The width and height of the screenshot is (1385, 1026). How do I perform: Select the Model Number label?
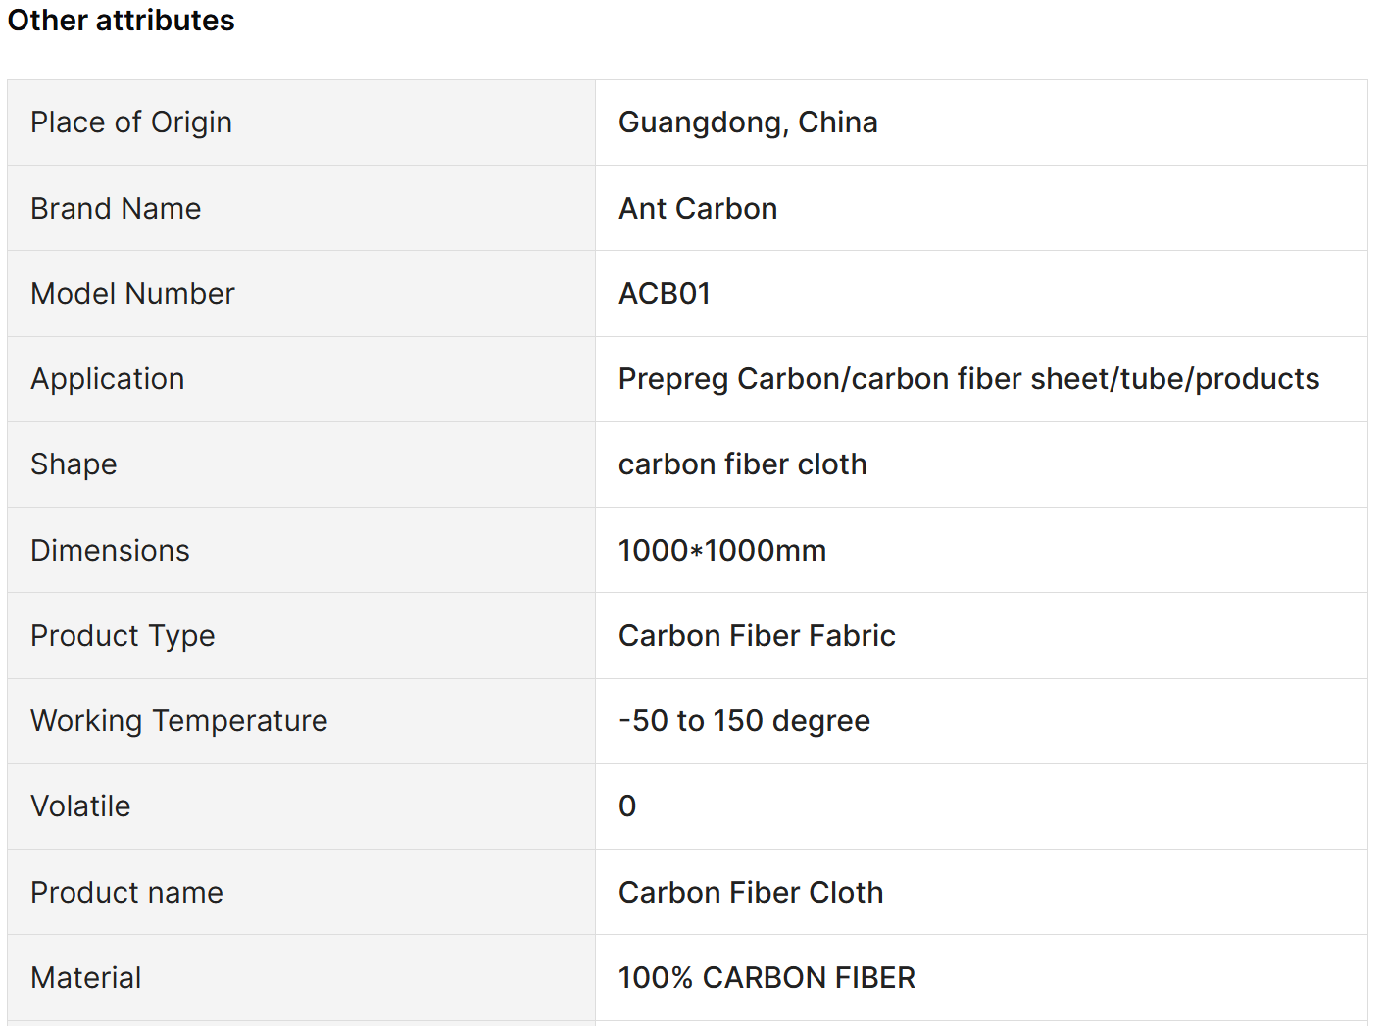(132, 293)
